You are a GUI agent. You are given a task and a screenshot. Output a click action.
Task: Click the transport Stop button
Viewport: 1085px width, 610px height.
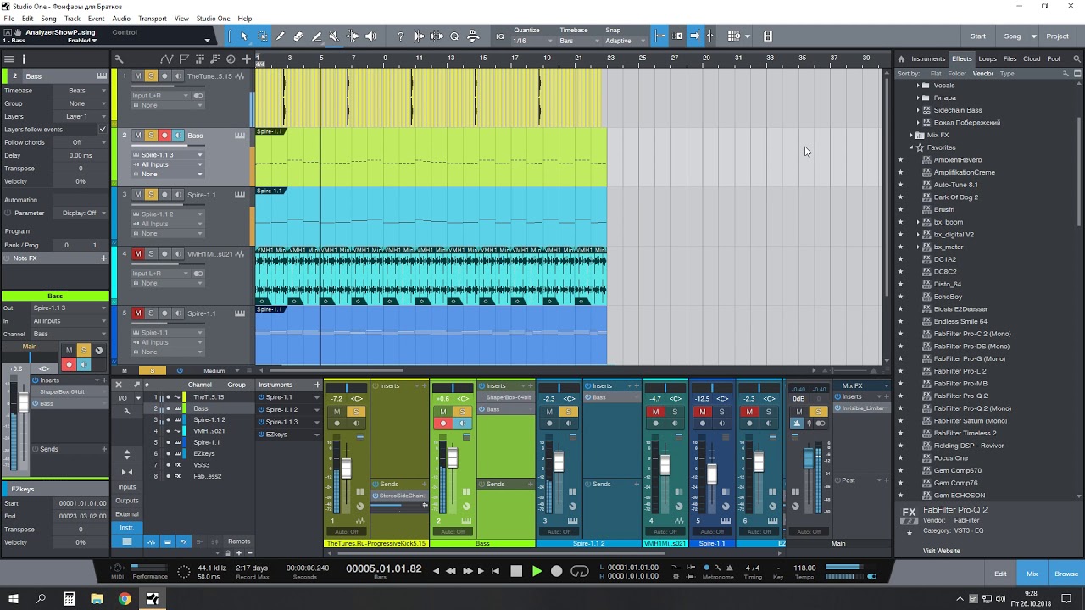(x=516, y=571)
